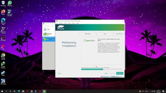Click the 'Documents, Spreadsheets and More' heading
Image resolution: width=166 pixels, height=93 pixels.
point(108,40)
